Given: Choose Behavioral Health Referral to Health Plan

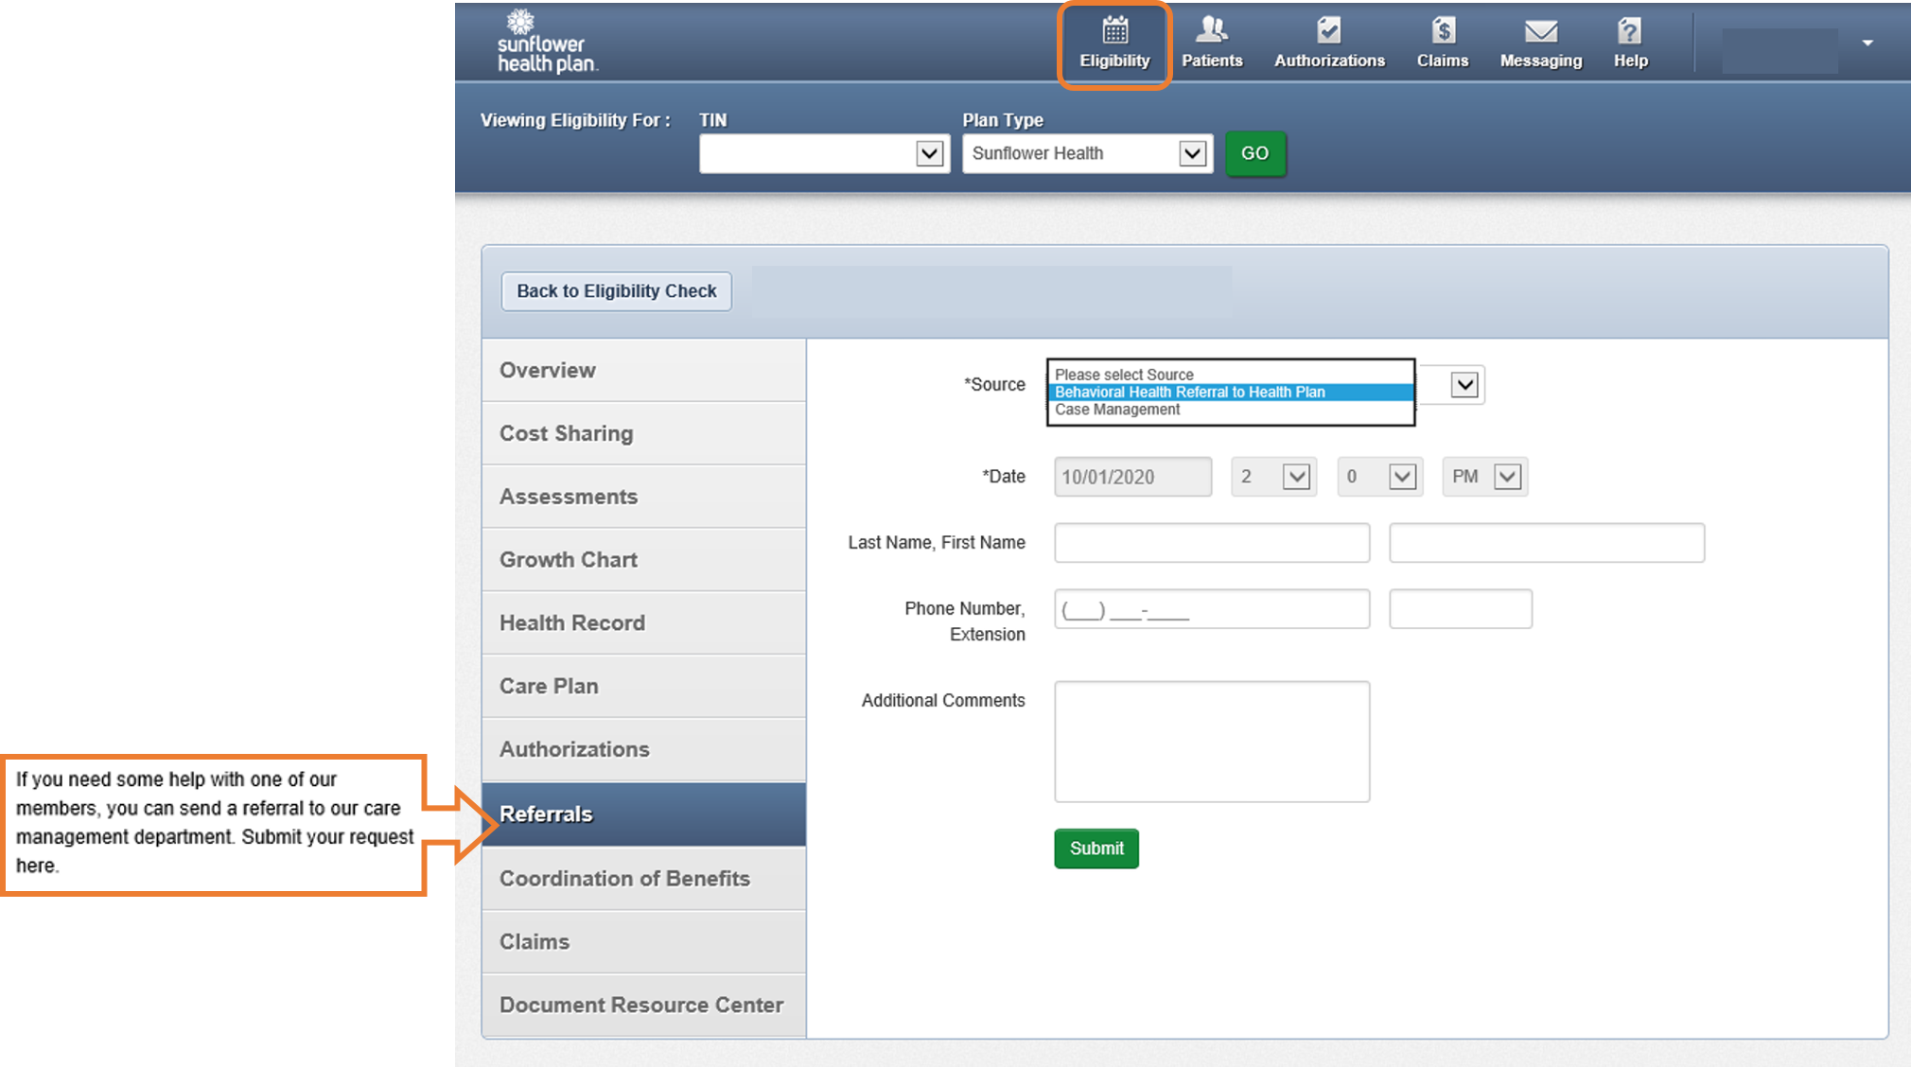Looking at the screenshot, I should 1189,392.
